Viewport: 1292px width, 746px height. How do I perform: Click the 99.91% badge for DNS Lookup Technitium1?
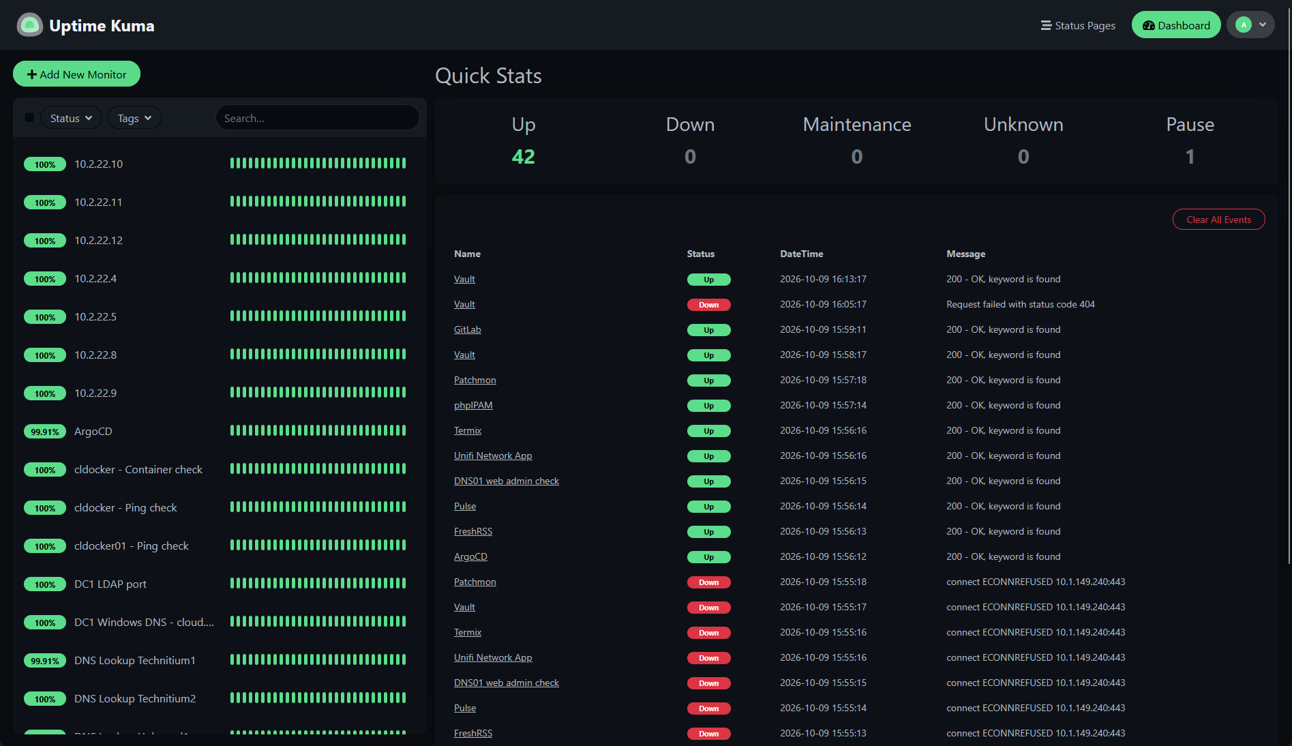click(x=45, y=661)
